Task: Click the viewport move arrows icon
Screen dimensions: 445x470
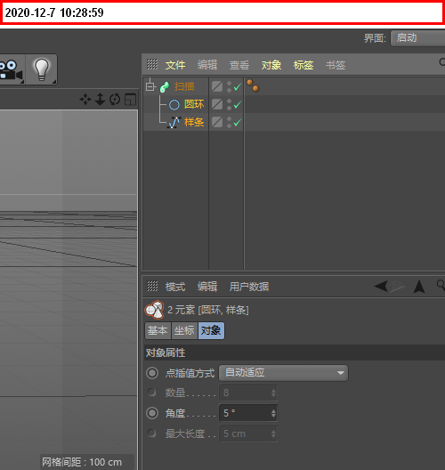Action: click(85, 99)
